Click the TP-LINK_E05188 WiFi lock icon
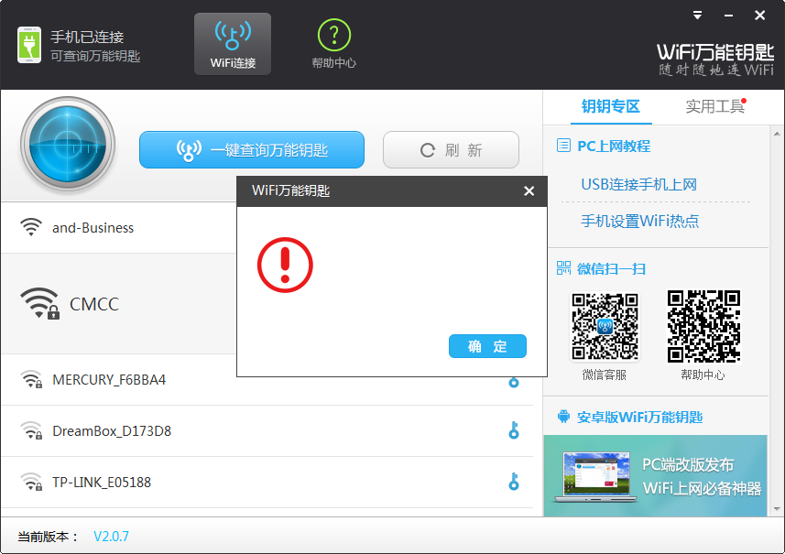Viewport: 785px width, 554px height. pos(31,482)
